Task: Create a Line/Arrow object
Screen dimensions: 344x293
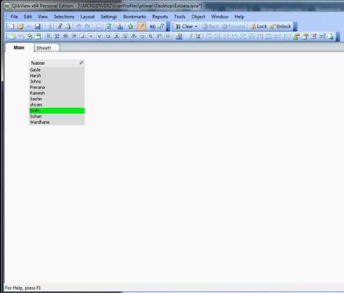Action: 125,37
